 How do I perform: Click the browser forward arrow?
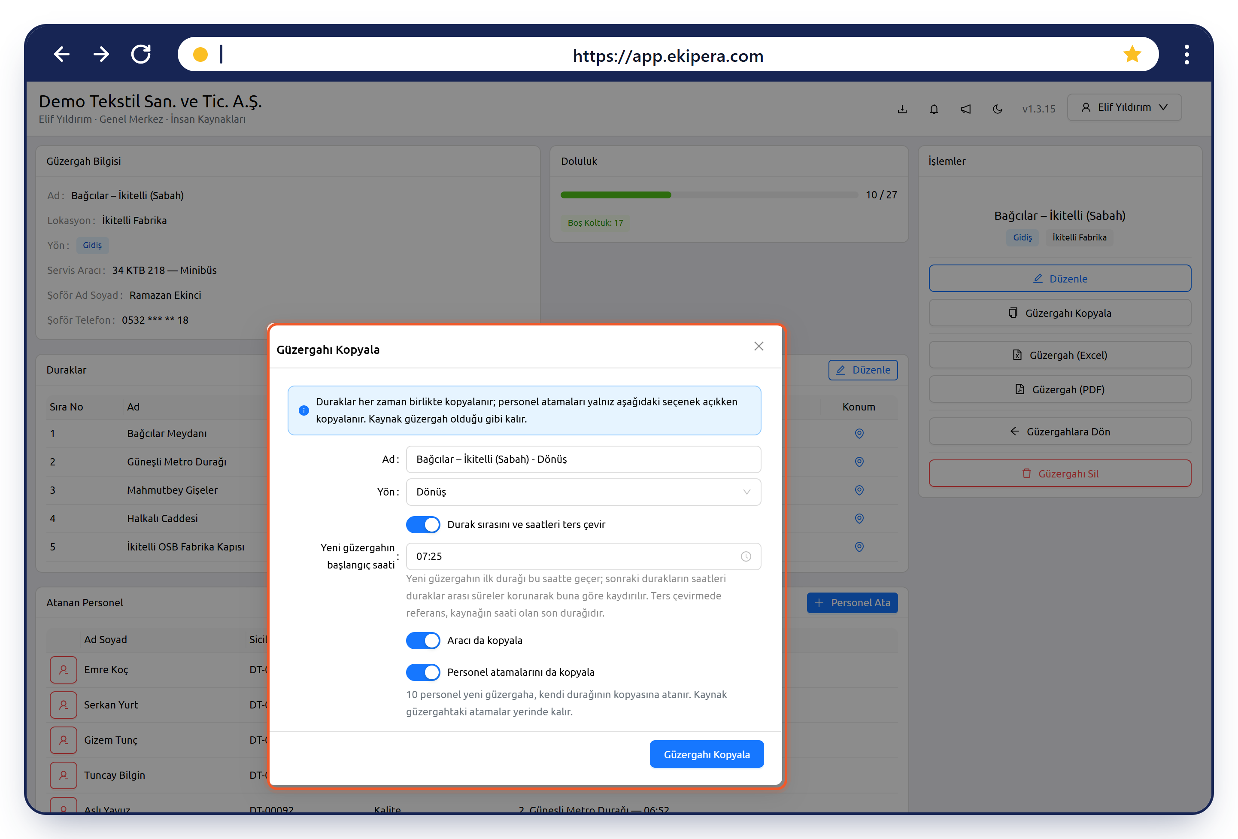(x=101, y=55)
